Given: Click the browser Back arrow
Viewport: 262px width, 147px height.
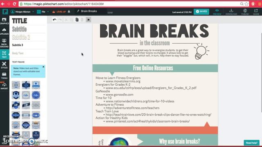Looking at the screenshot, I should pos(3,4).
